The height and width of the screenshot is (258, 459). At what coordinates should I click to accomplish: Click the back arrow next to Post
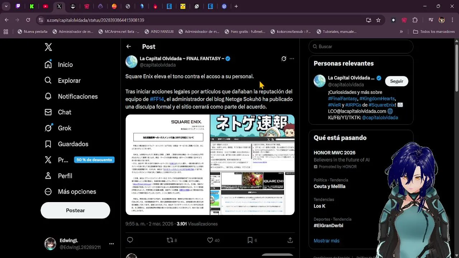[128, 47]
